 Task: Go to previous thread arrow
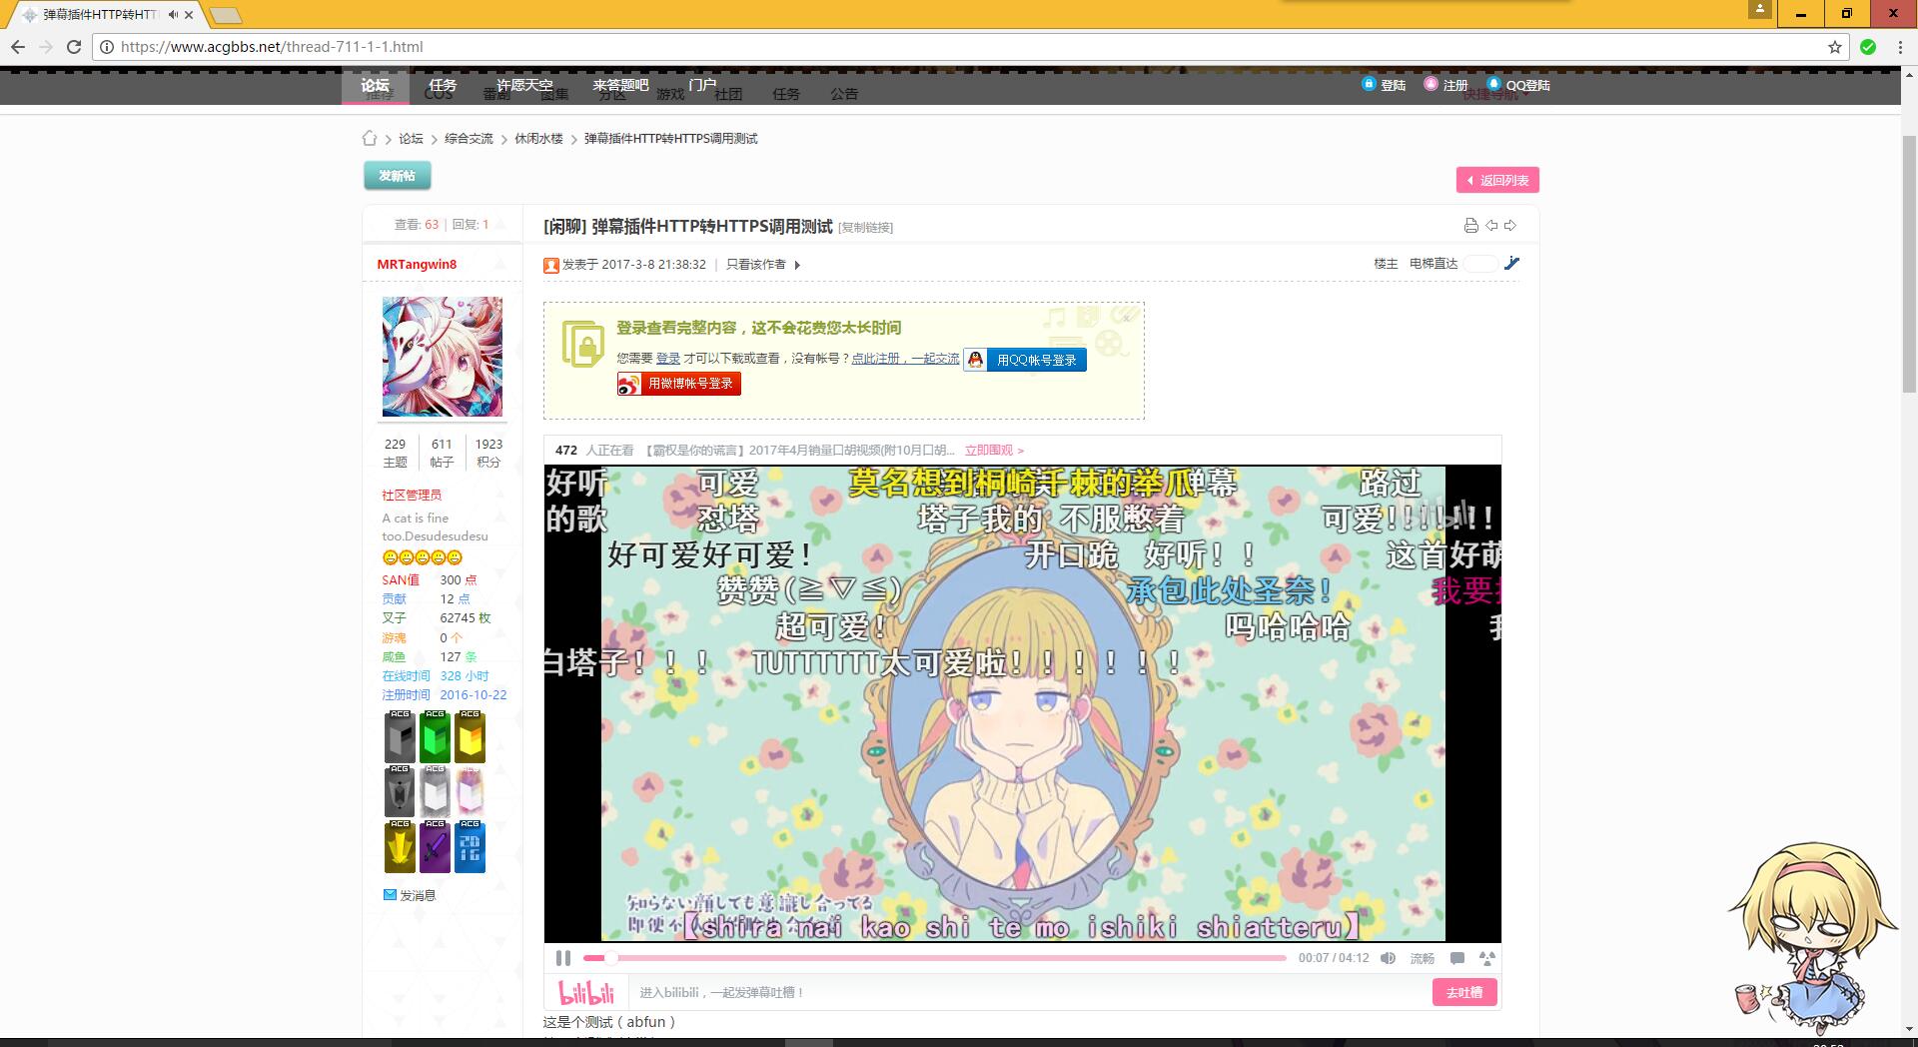(1491, 226)
